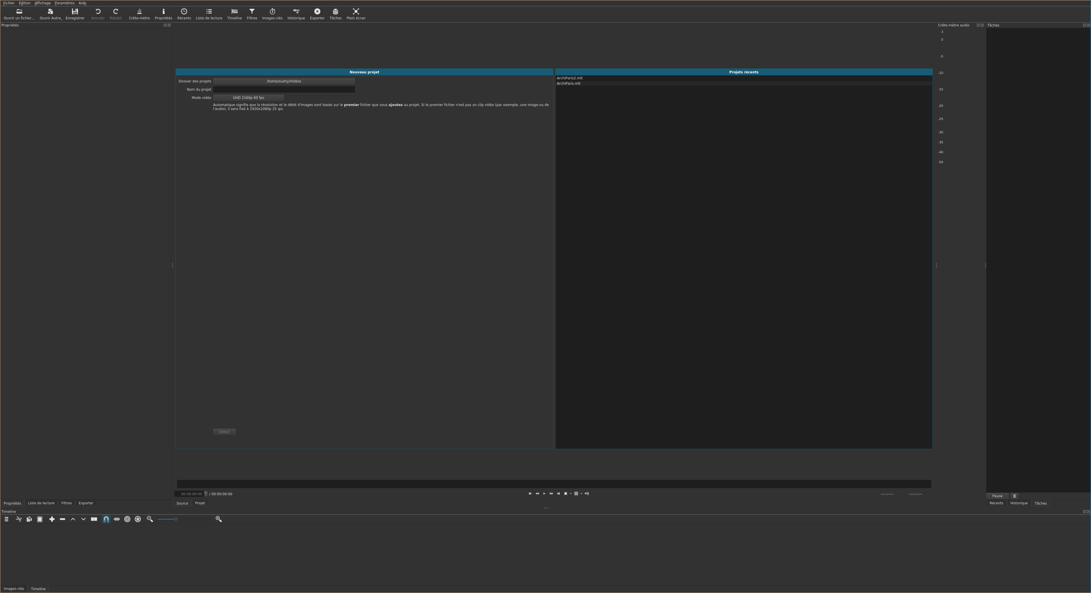
Task: Open recent project ArchiParis2.mlt
Action: tap(570, 78)
